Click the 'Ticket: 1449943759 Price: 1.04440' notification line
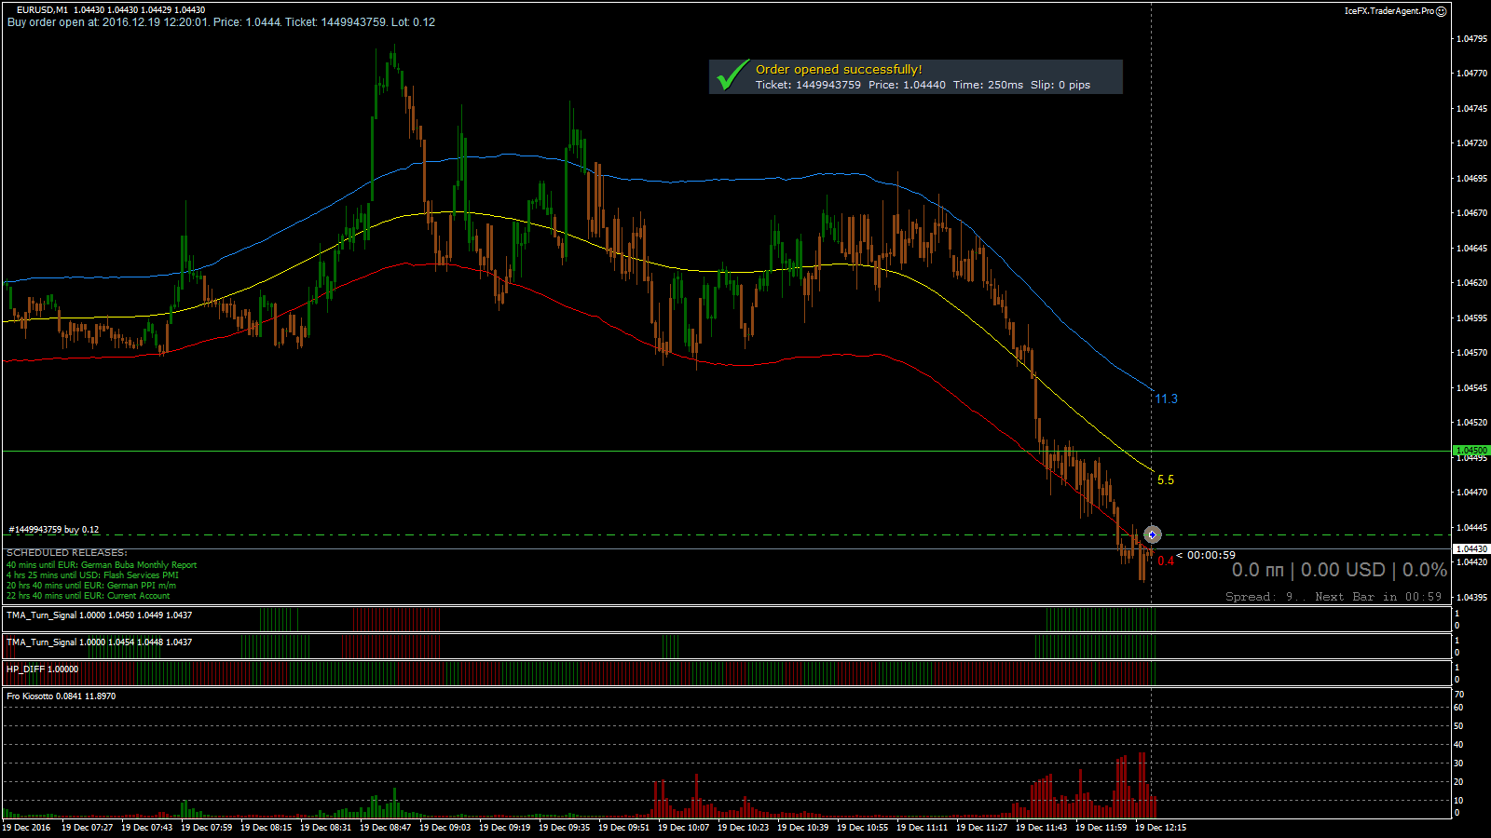1491x838 pixels. (923, 85)
